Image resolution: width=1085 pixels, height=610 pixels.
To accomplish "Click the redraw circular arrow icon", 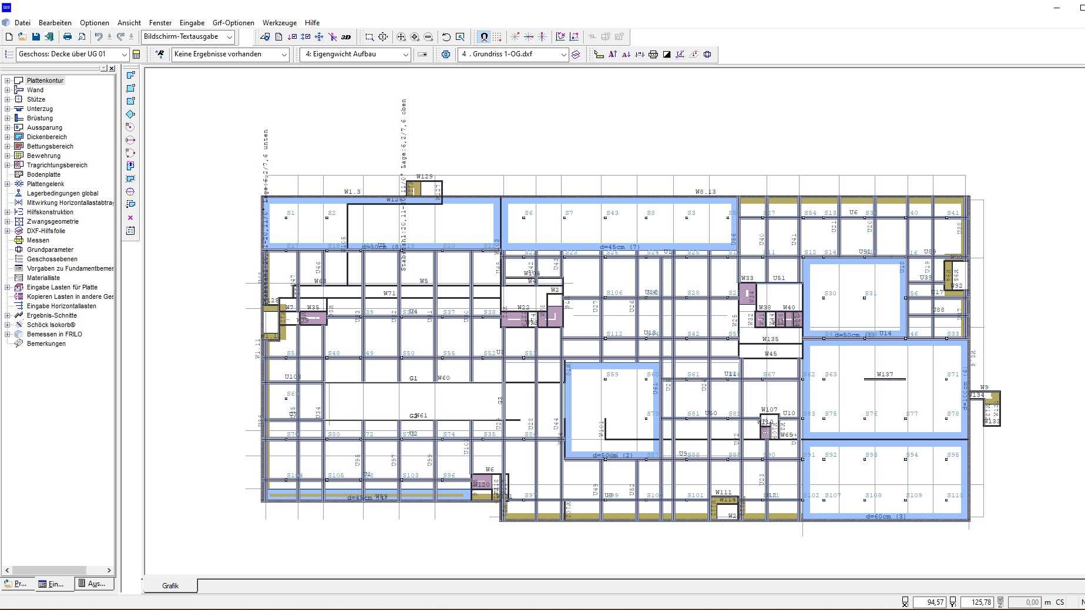I will click(x=446, y=37).
